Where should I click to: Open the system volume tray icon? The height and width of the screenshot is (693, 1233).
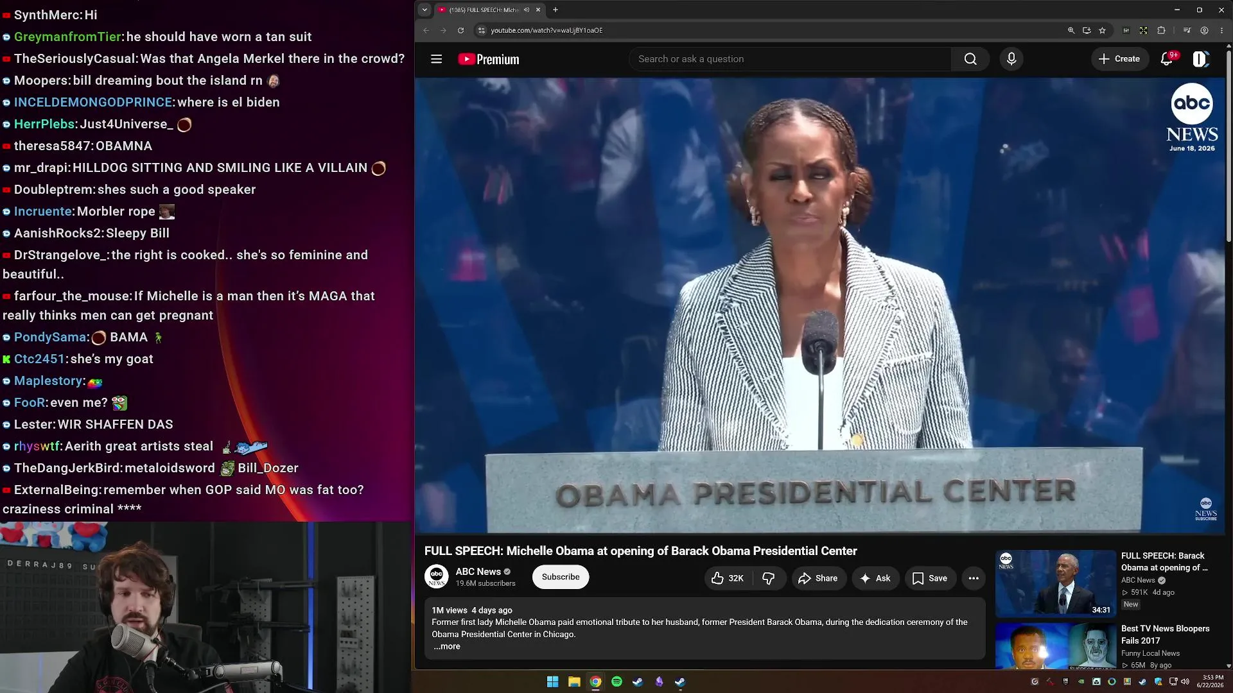pos(1185,681)
